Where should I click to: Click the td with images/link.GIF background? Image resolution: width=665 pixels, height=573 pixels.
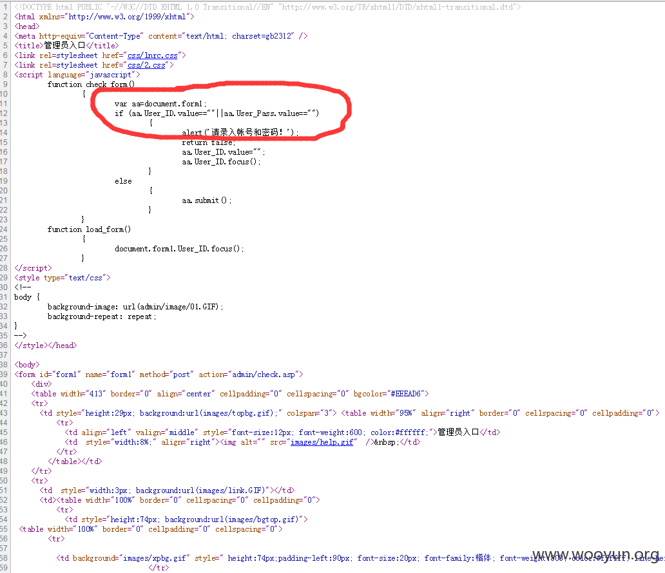pos(167,490)
